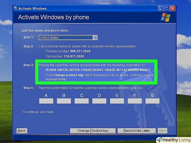Click 'Type the confirmation ID' instruction text
Image resolution: width=191 pixels, height=143 pixels.
(x=91, y=88)
